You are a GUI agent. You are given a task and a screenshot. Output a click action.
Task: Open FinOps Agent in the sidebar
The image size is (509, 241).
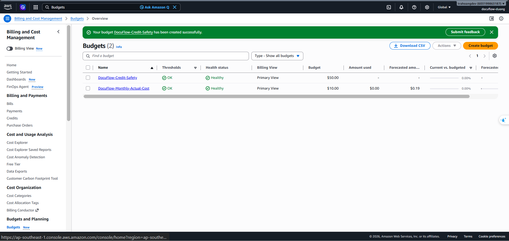pyautogui.click(x=18, y=87)
